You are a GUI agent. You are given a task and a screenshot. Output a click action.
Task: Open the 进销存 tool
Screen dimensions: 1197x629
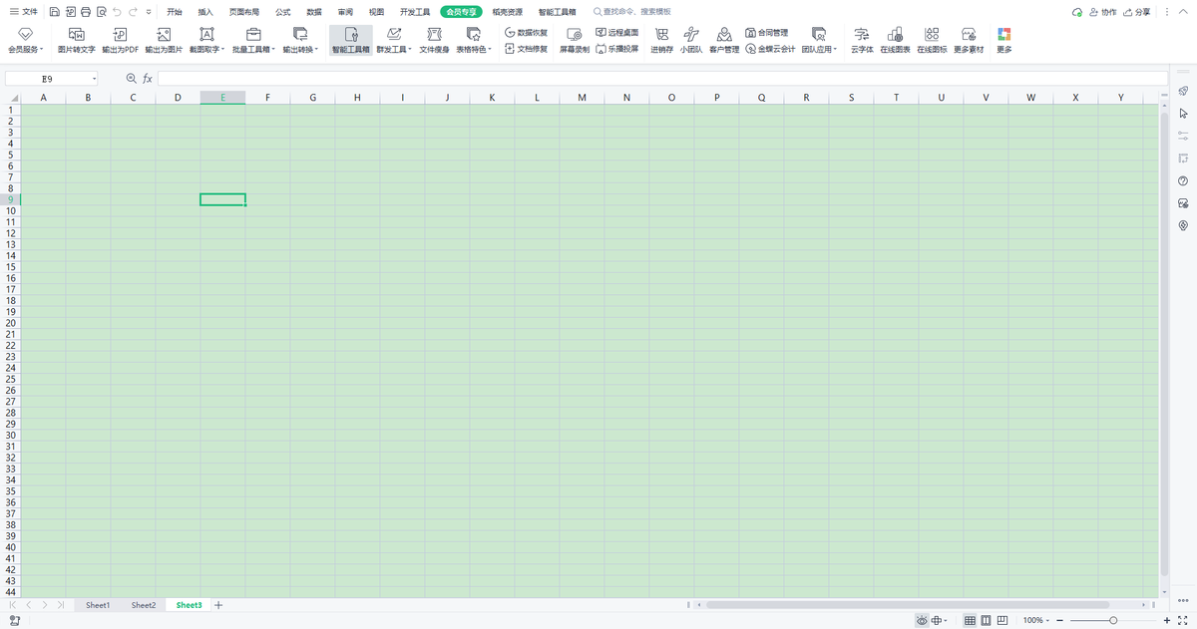click(661, 40)
